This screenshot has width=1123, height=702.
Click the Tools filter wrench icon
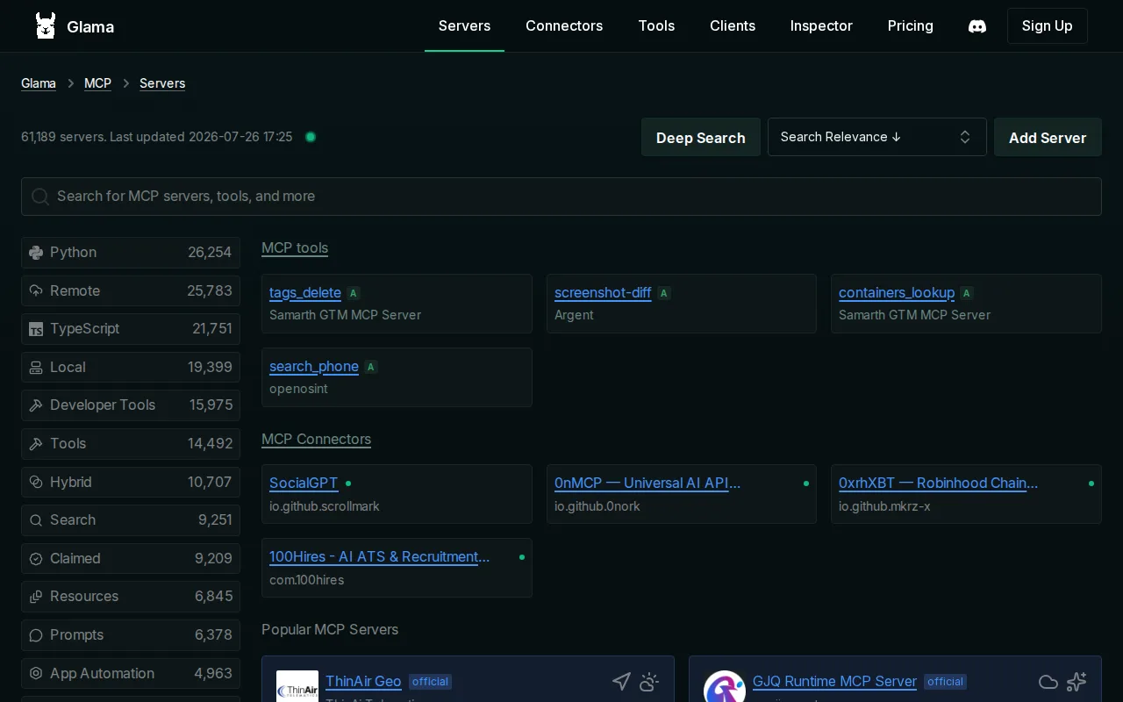36,444
